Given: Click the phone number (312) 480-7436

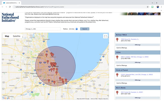Looking at the screenshot, I should [x=126, y=58].
